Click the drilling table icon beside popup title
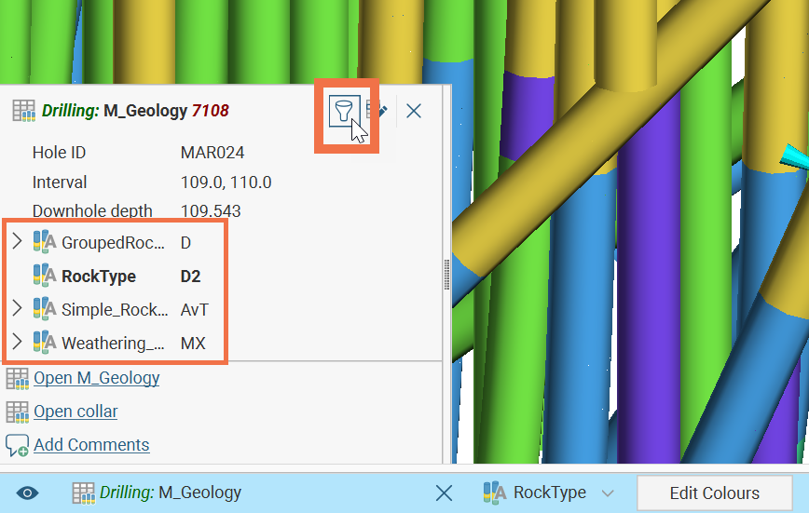Viewport: 809px width, 513px height. point(23,111)
